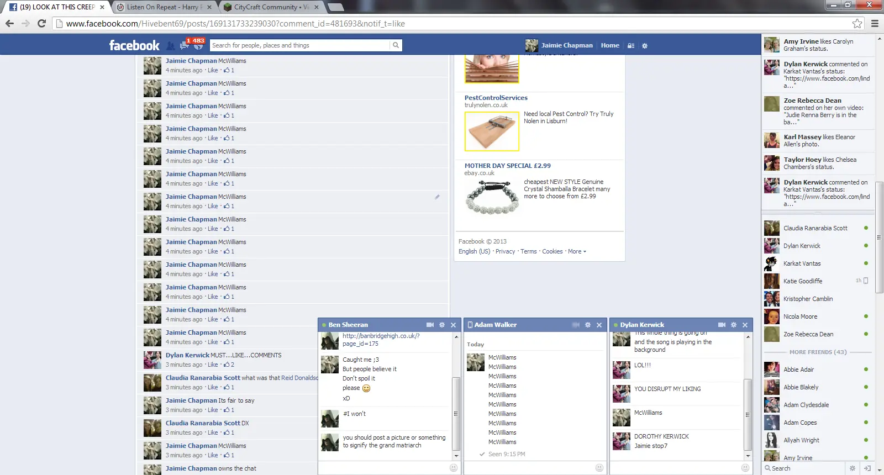
Task: Open the messages icon in header
Action: pos(184,46)
